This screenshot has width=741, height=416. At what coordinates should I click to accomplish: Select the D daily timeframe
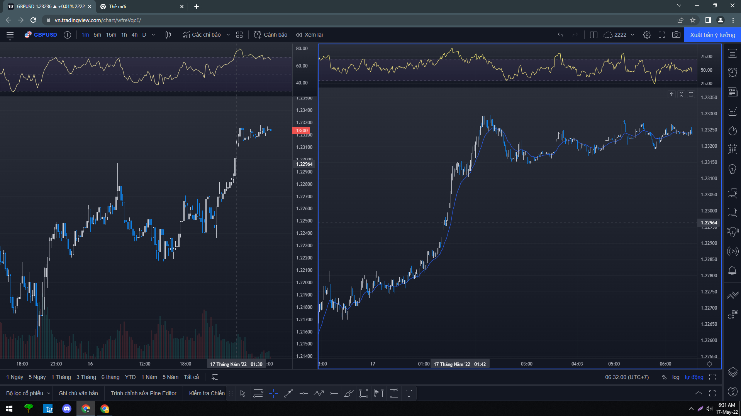pos(144,35)
